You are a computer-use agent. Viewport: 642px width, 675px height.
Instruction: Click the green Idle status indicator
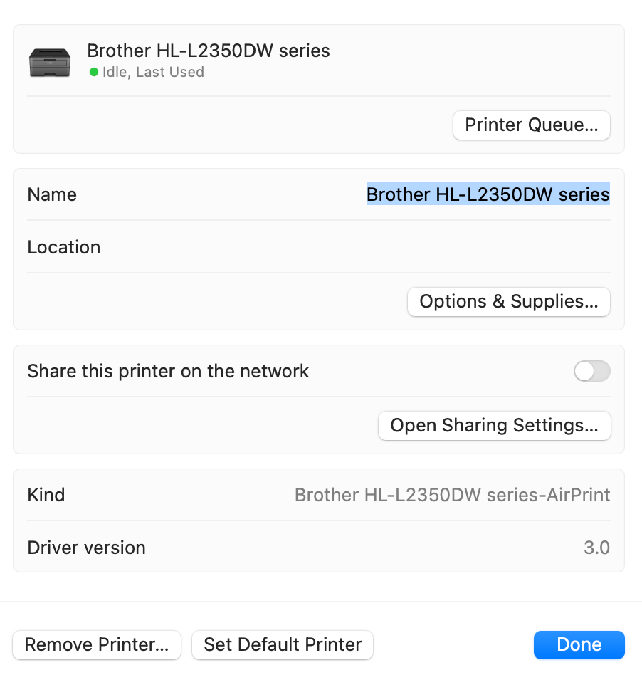(x=92, y=72)
